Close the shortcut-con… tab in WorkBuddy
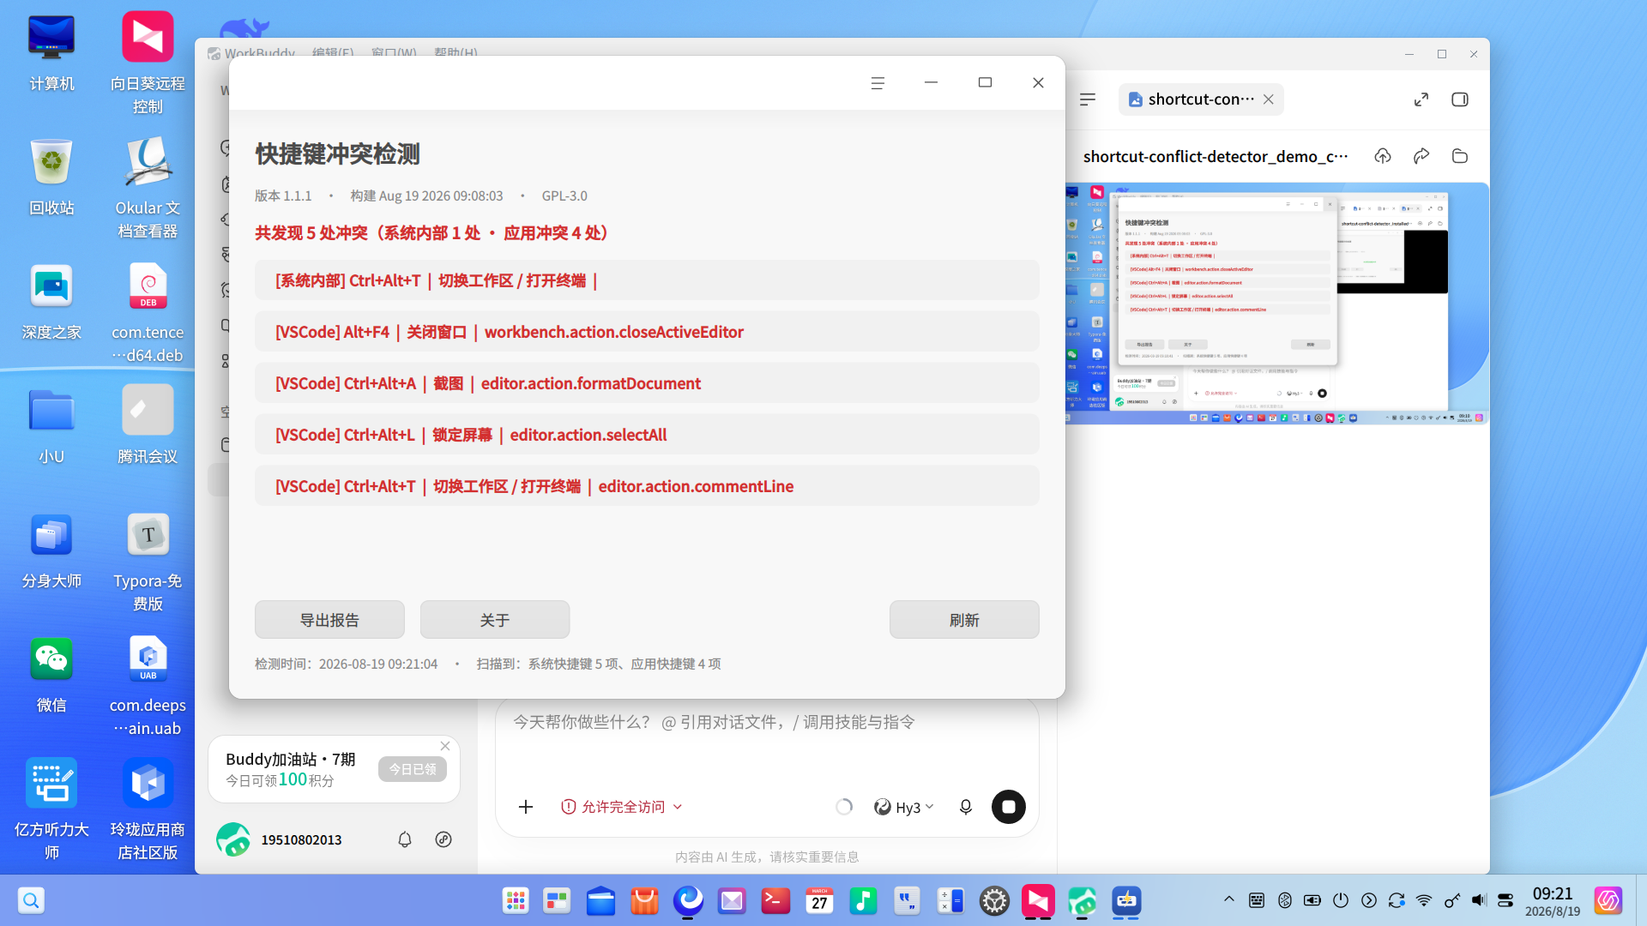Viewport: 1647px width, 926px height. point(1268,99)
